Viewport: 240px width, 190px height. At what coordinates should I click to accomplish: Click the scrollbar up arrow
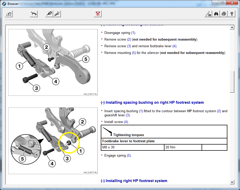tap(232, 27)
